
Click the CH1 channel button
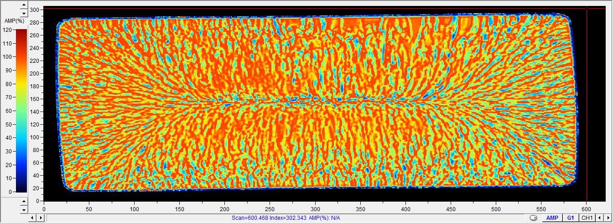click(x=587, y=218)
